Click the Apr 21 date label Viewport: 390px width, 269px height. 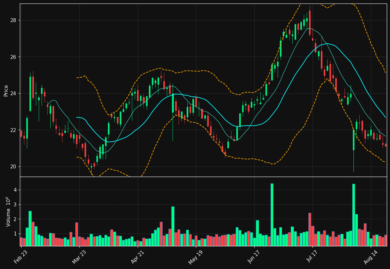point(137,257)
